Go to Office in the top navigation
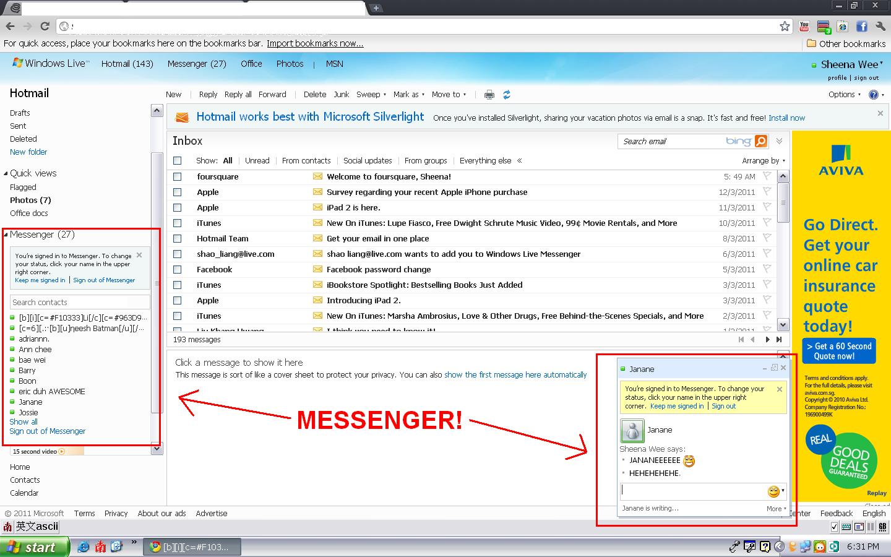This screenshot has width=891, height=557. (251, 64)
